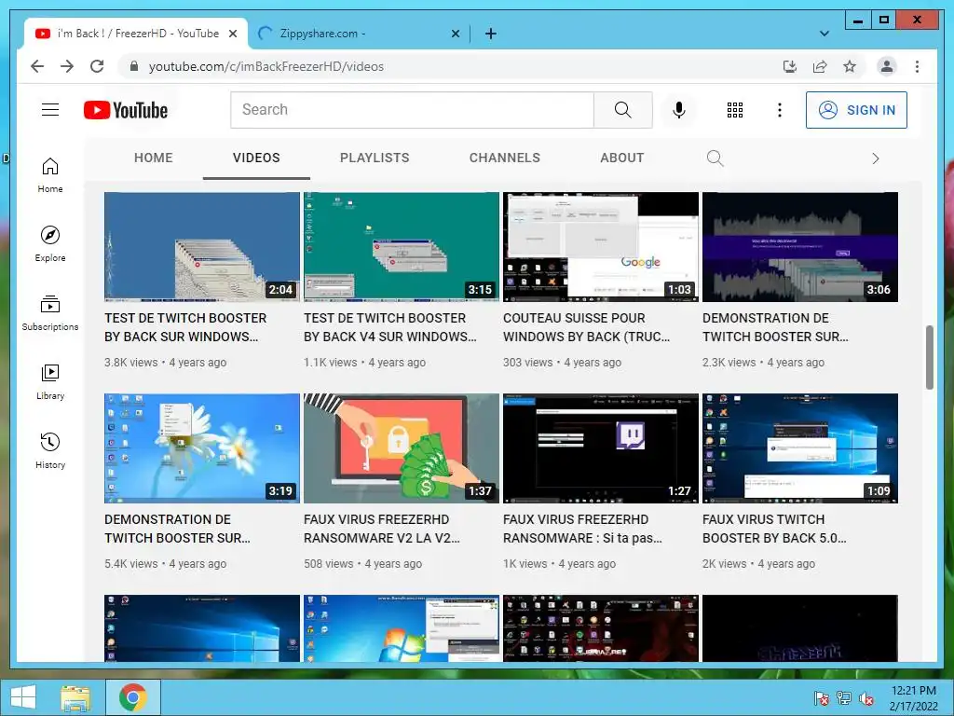Open File Explorer from the taskbar
The width and height of the screenshot is (954, 716).
[x=75, y=697]
